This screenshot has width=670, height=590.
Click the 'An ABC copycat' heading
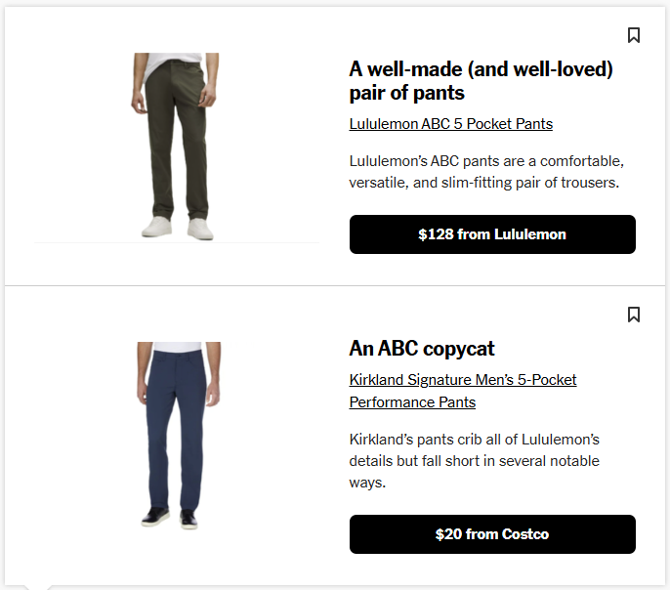coord(422,349)
